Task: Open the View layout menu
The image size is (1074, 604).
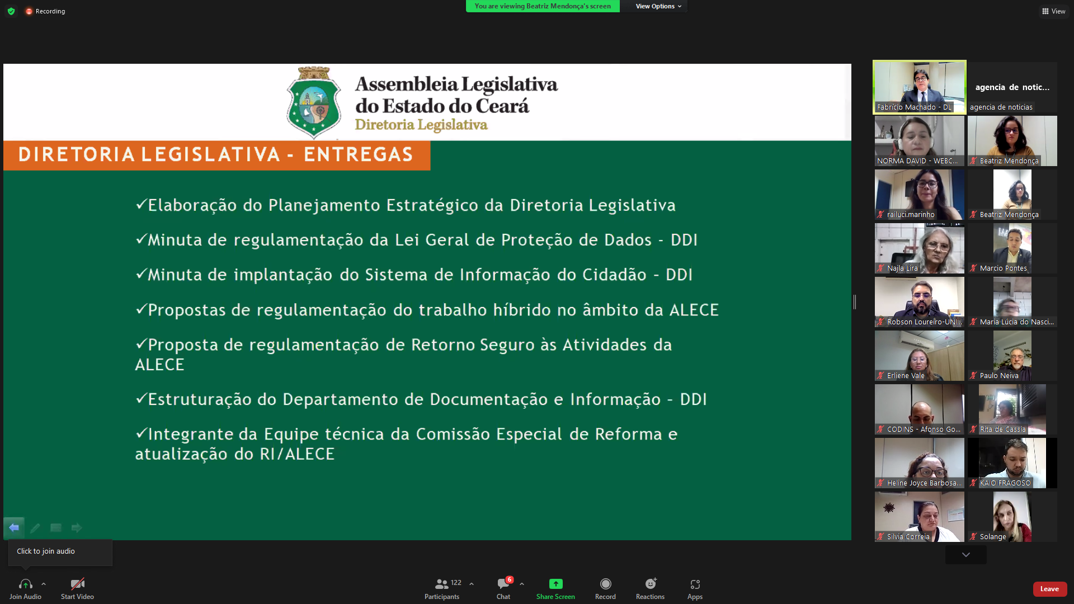Action: pyautogui.click(x=1054, y=11)
